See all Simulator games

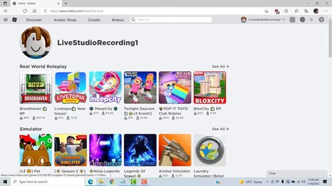point(220,129)
